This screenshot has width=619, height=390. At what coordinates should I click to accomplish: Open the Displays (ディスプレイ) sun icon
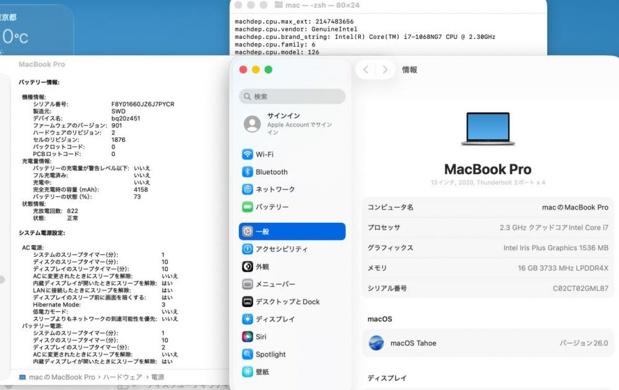(x=248, y=319)
